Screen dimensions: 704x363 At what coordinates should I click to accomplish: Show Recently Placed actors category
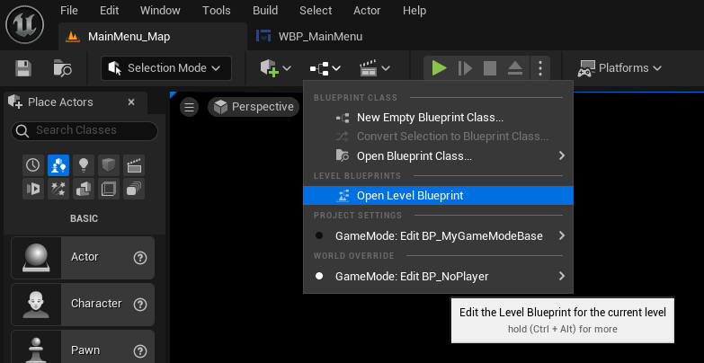[33, 165]
